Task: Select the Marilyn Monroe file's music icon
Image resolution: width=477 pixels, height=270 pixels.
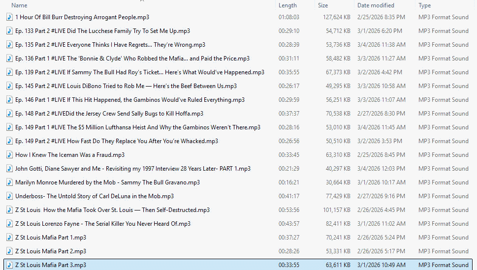Action: tap(9, 182)
